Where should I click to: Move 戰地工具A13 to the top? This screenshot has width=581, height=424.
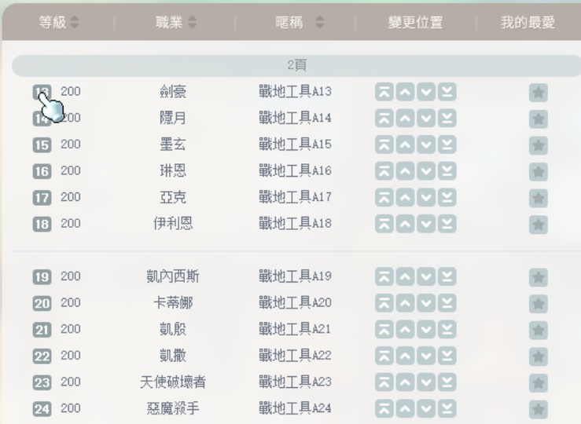[x=384, y=93]
